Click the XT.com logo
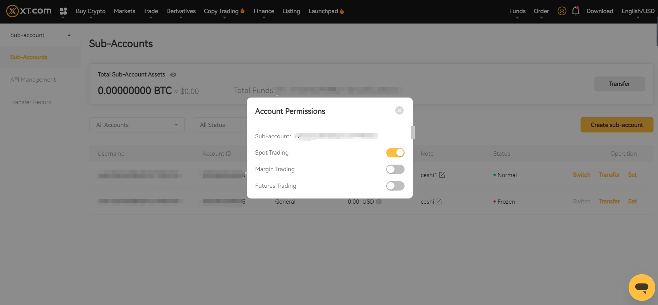The image size is (658, 305). pos(29,11)
